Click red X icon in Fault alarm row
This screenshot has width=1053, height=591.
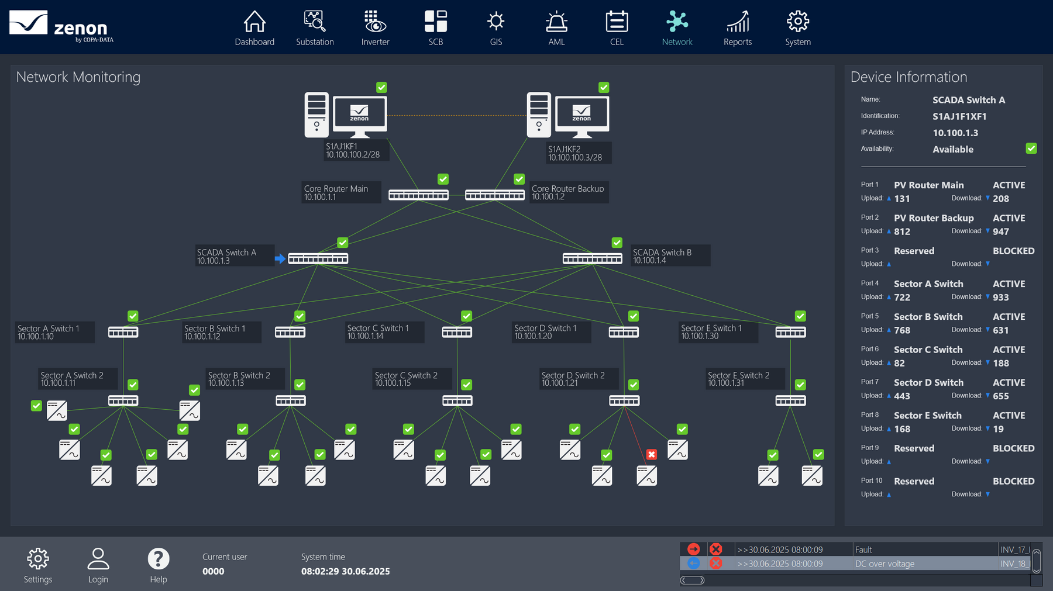point(715,549)
